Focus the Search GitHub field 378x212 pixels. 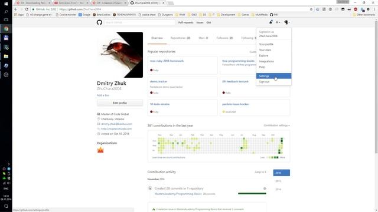click(x=139, y=22)
